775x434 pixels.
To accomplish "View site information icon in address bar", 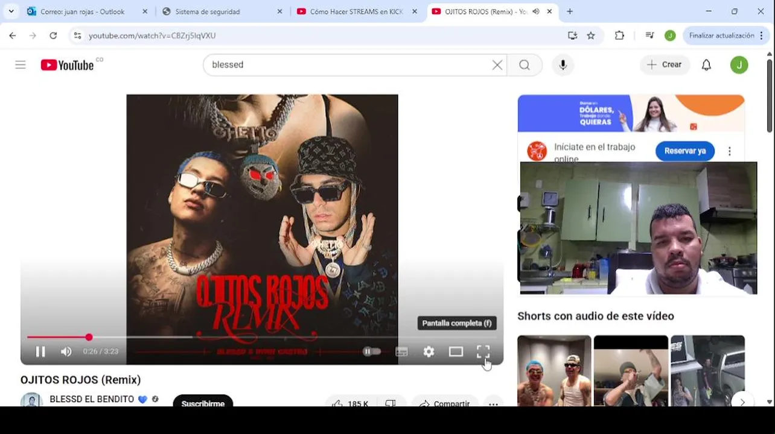I will (77, 36).
